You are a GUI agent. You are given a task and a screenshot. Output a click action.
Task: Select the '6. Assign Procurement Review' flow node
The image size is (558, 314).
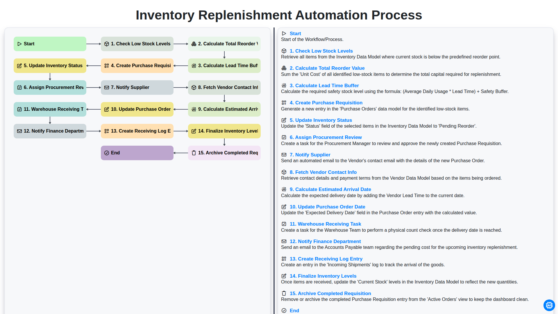50,88
